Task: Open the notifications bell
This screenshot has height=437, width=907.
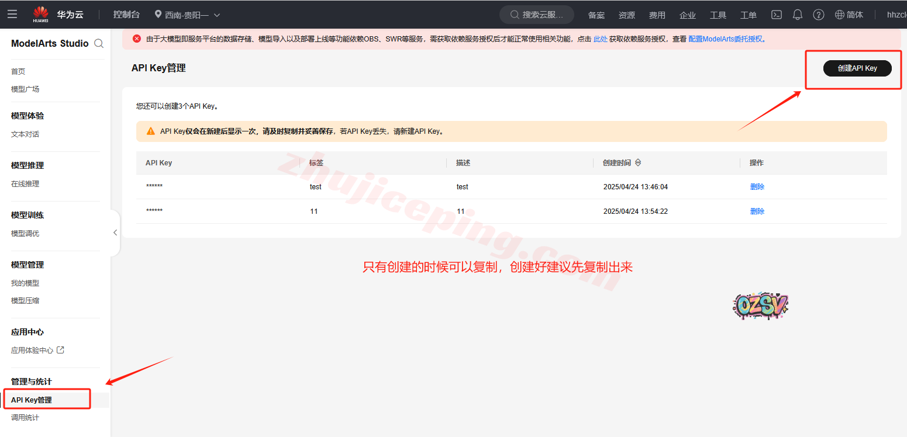Action: (x=798, y=15)
